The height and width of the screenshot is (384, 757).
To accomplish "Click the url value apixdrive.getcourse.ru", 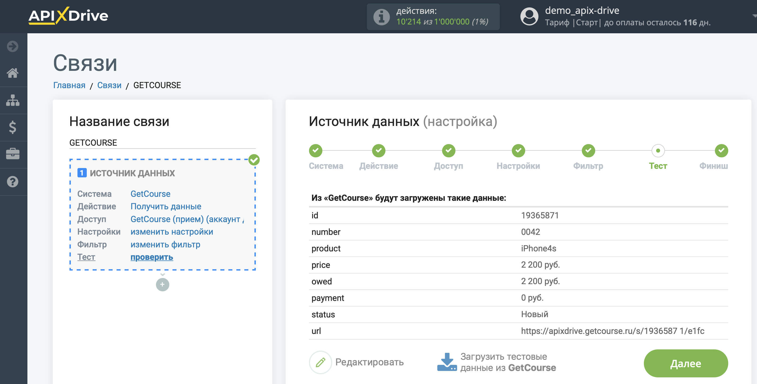I will (613, 331).
